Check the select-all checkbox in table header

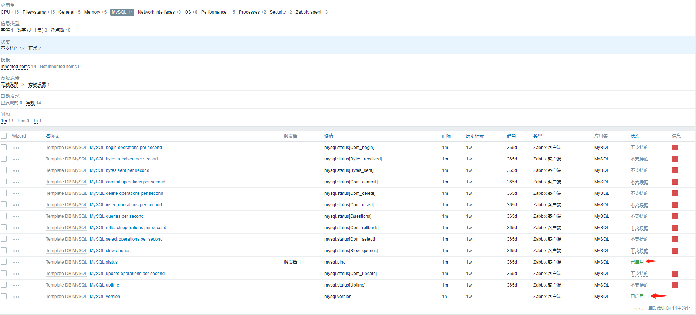pyautogui.click(x=4, y=136)
